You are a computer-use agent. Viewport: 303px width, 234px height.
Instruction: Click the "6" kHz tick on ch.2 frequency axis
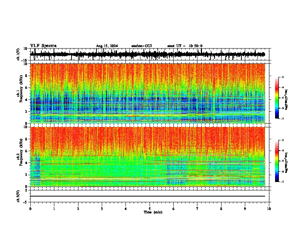point(27,151)
